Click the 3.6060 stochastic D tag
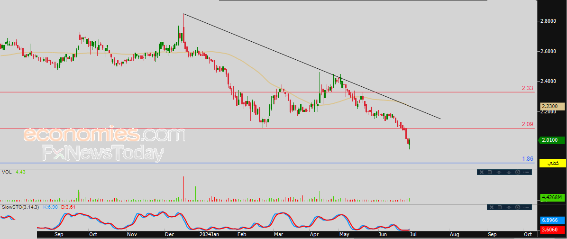 [x=552, y=229]
